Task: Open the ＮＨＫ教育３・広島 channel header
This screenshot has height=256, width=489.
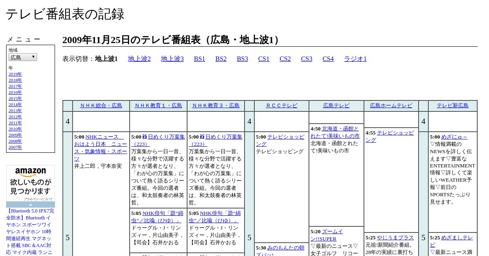Action: (216, 106)
